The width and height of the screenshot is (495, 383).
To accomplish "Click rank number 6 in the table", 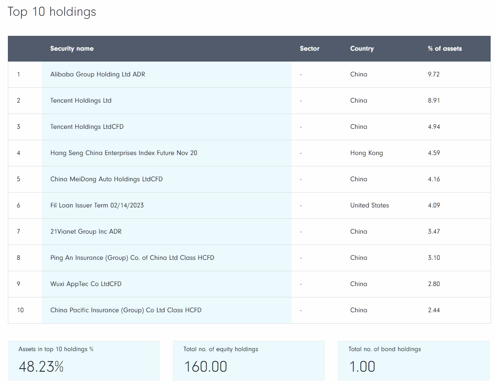I will (x=18, y=205).
